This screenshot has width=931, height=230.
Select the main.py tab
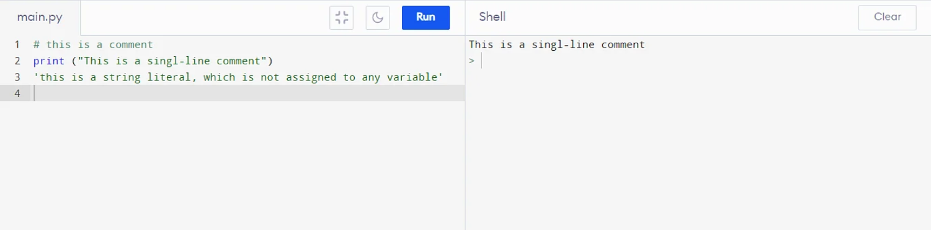pos(40,17)
